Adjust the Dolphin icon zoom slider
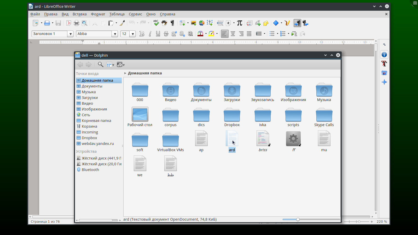The width and height of the screenshot is (418, 235). [298, 219]
